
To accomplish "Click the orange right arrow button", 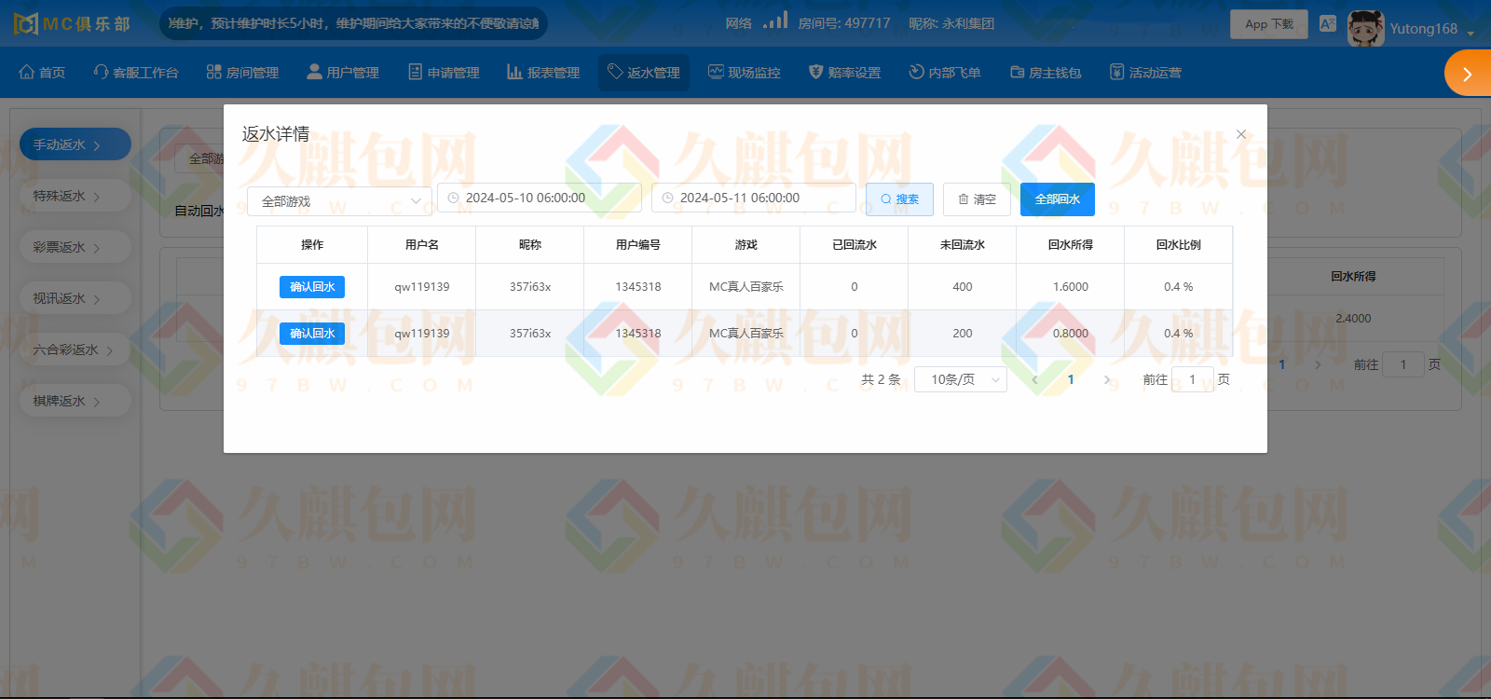I will click(x=1468, y=74).
